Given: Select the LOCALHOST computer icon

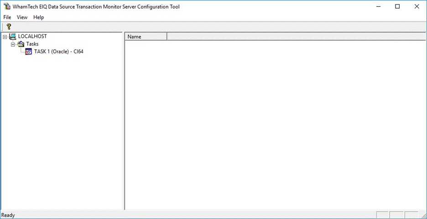Looking at the screenshot, I should point(12,36).
